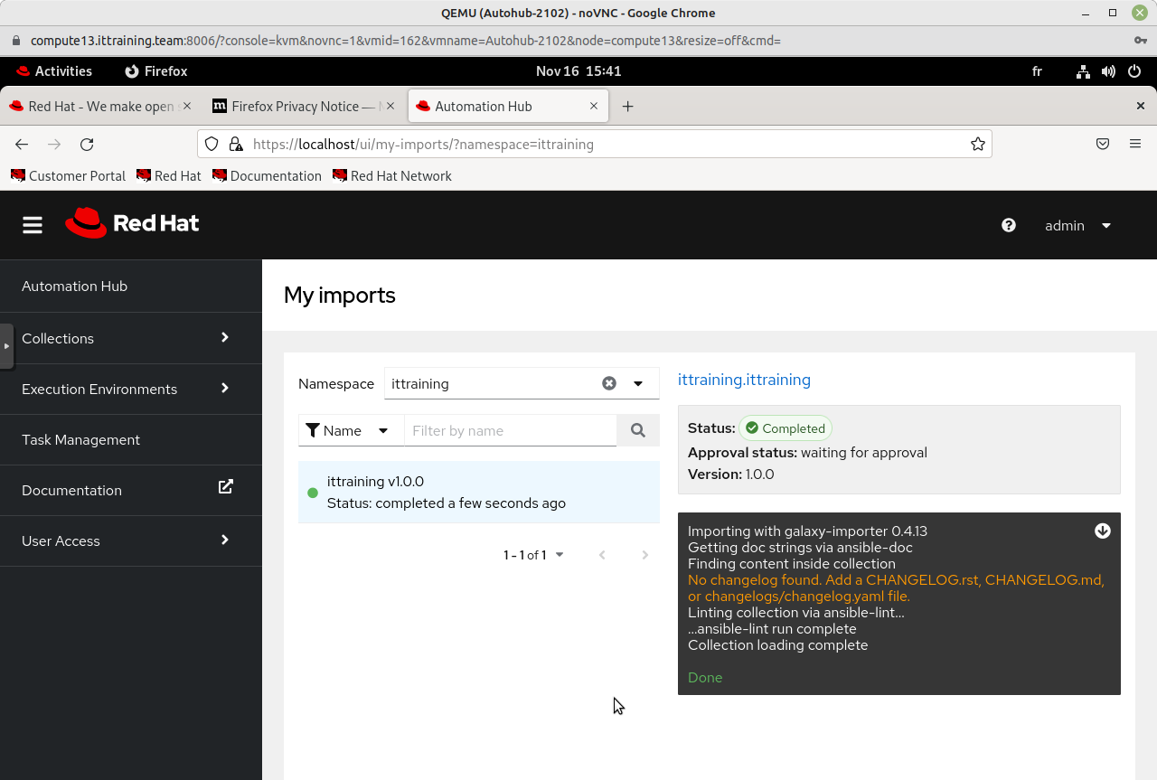Open a new Firefox tab
Screen dimensions: 1157x780
[x=627, y=106]
